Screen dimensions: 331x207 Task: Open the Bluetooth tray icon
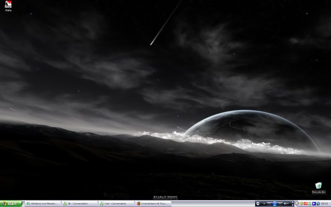click(x=318, y=204)
